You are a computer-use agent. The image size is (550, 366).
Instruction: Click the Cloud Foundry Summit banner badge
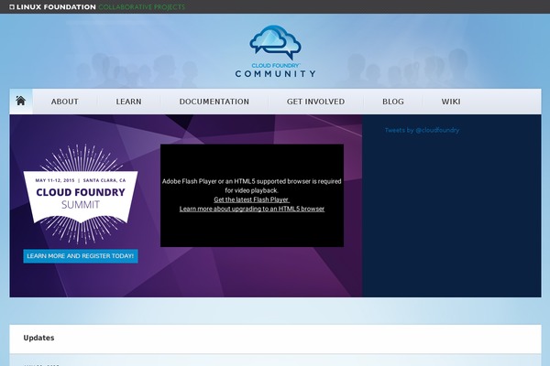[81, 194]
